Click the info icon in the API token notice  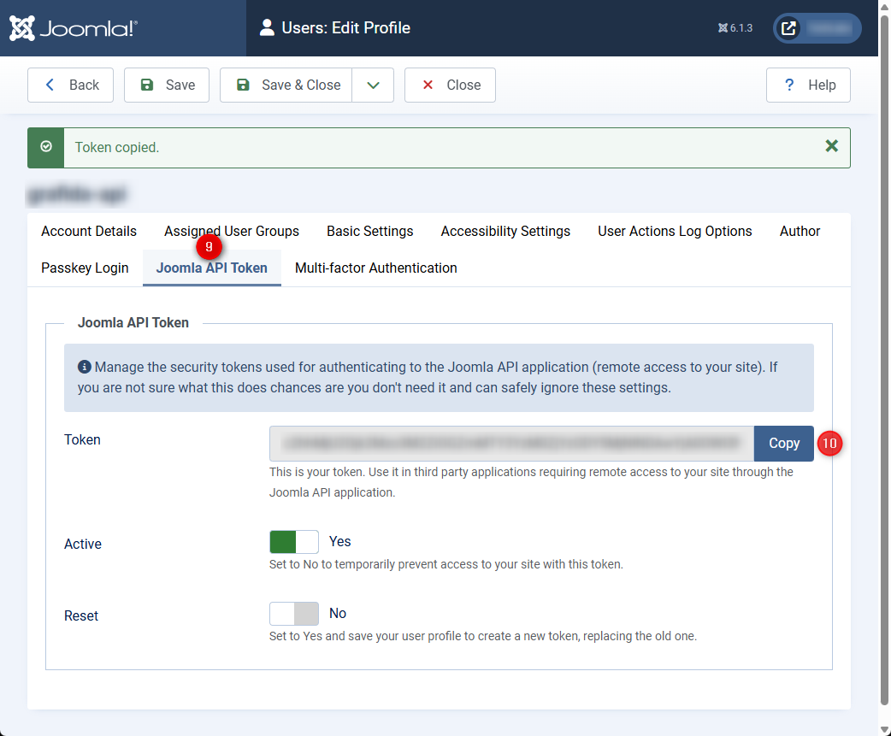click(84, 367)
